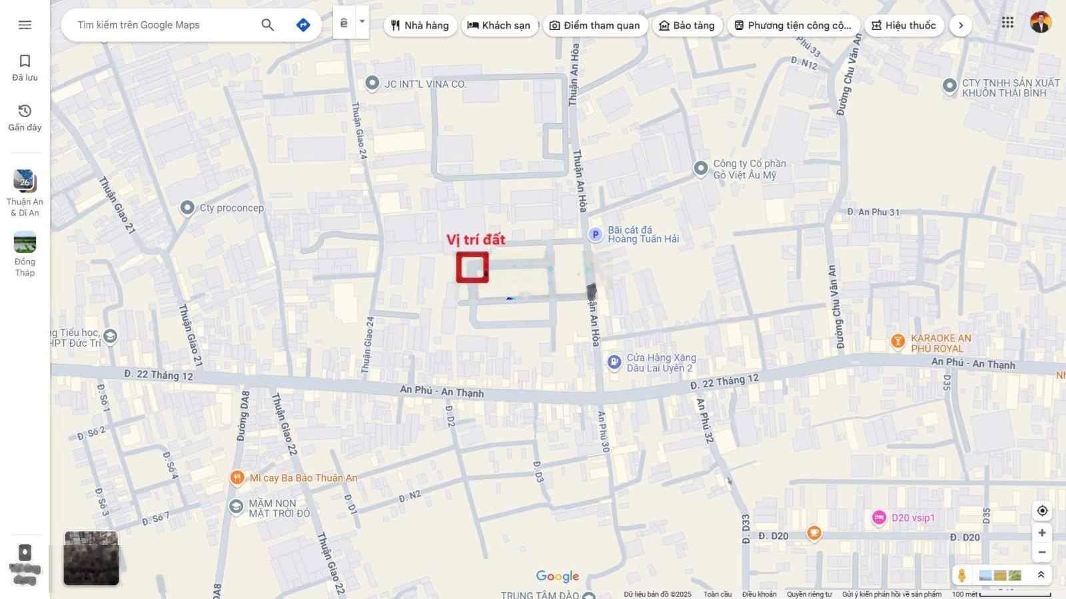Select the Nhà hàng category chip
This screenshot has height=599, width=1066.
420,25
